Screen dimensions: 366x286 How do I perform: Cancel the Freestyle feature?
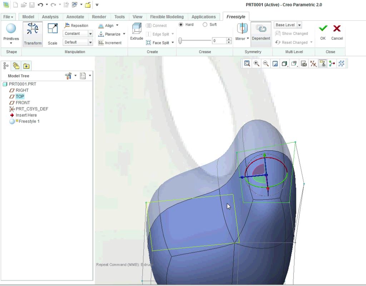[337, 32]
